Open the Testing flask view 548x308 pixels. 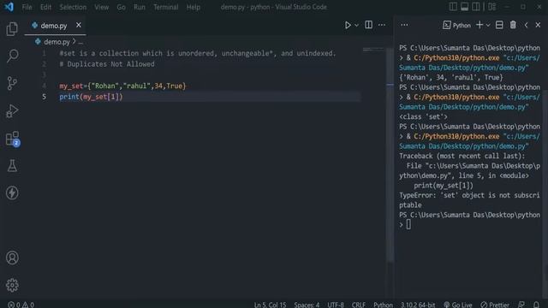pos(12,166)
